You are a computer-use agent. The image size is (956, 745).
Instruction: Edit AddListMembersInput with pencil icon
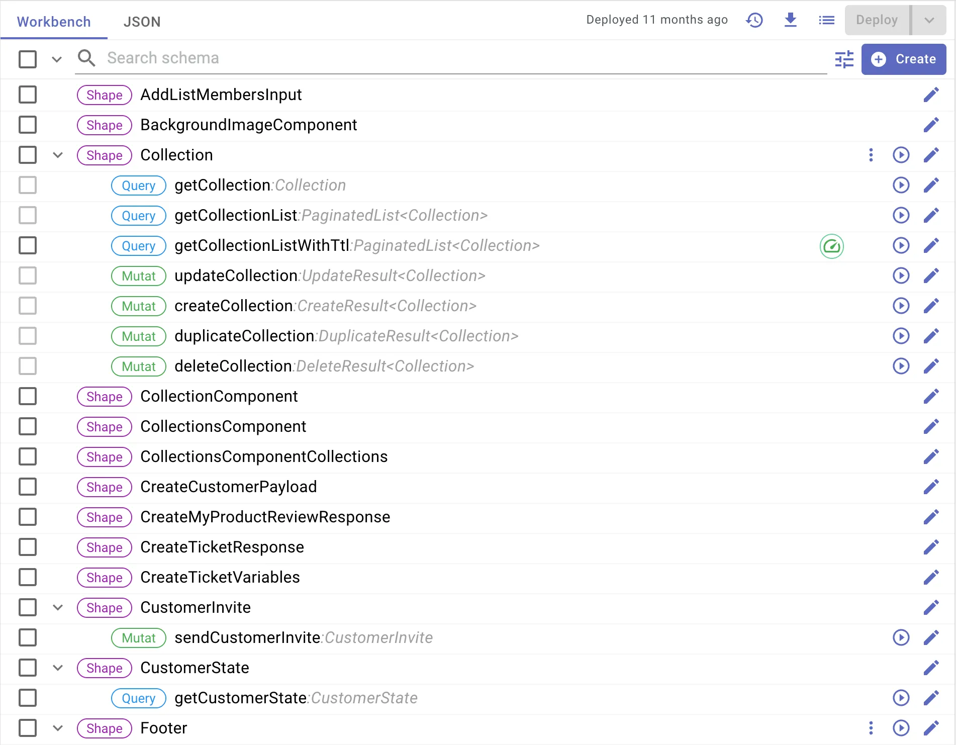click(931, 95)
